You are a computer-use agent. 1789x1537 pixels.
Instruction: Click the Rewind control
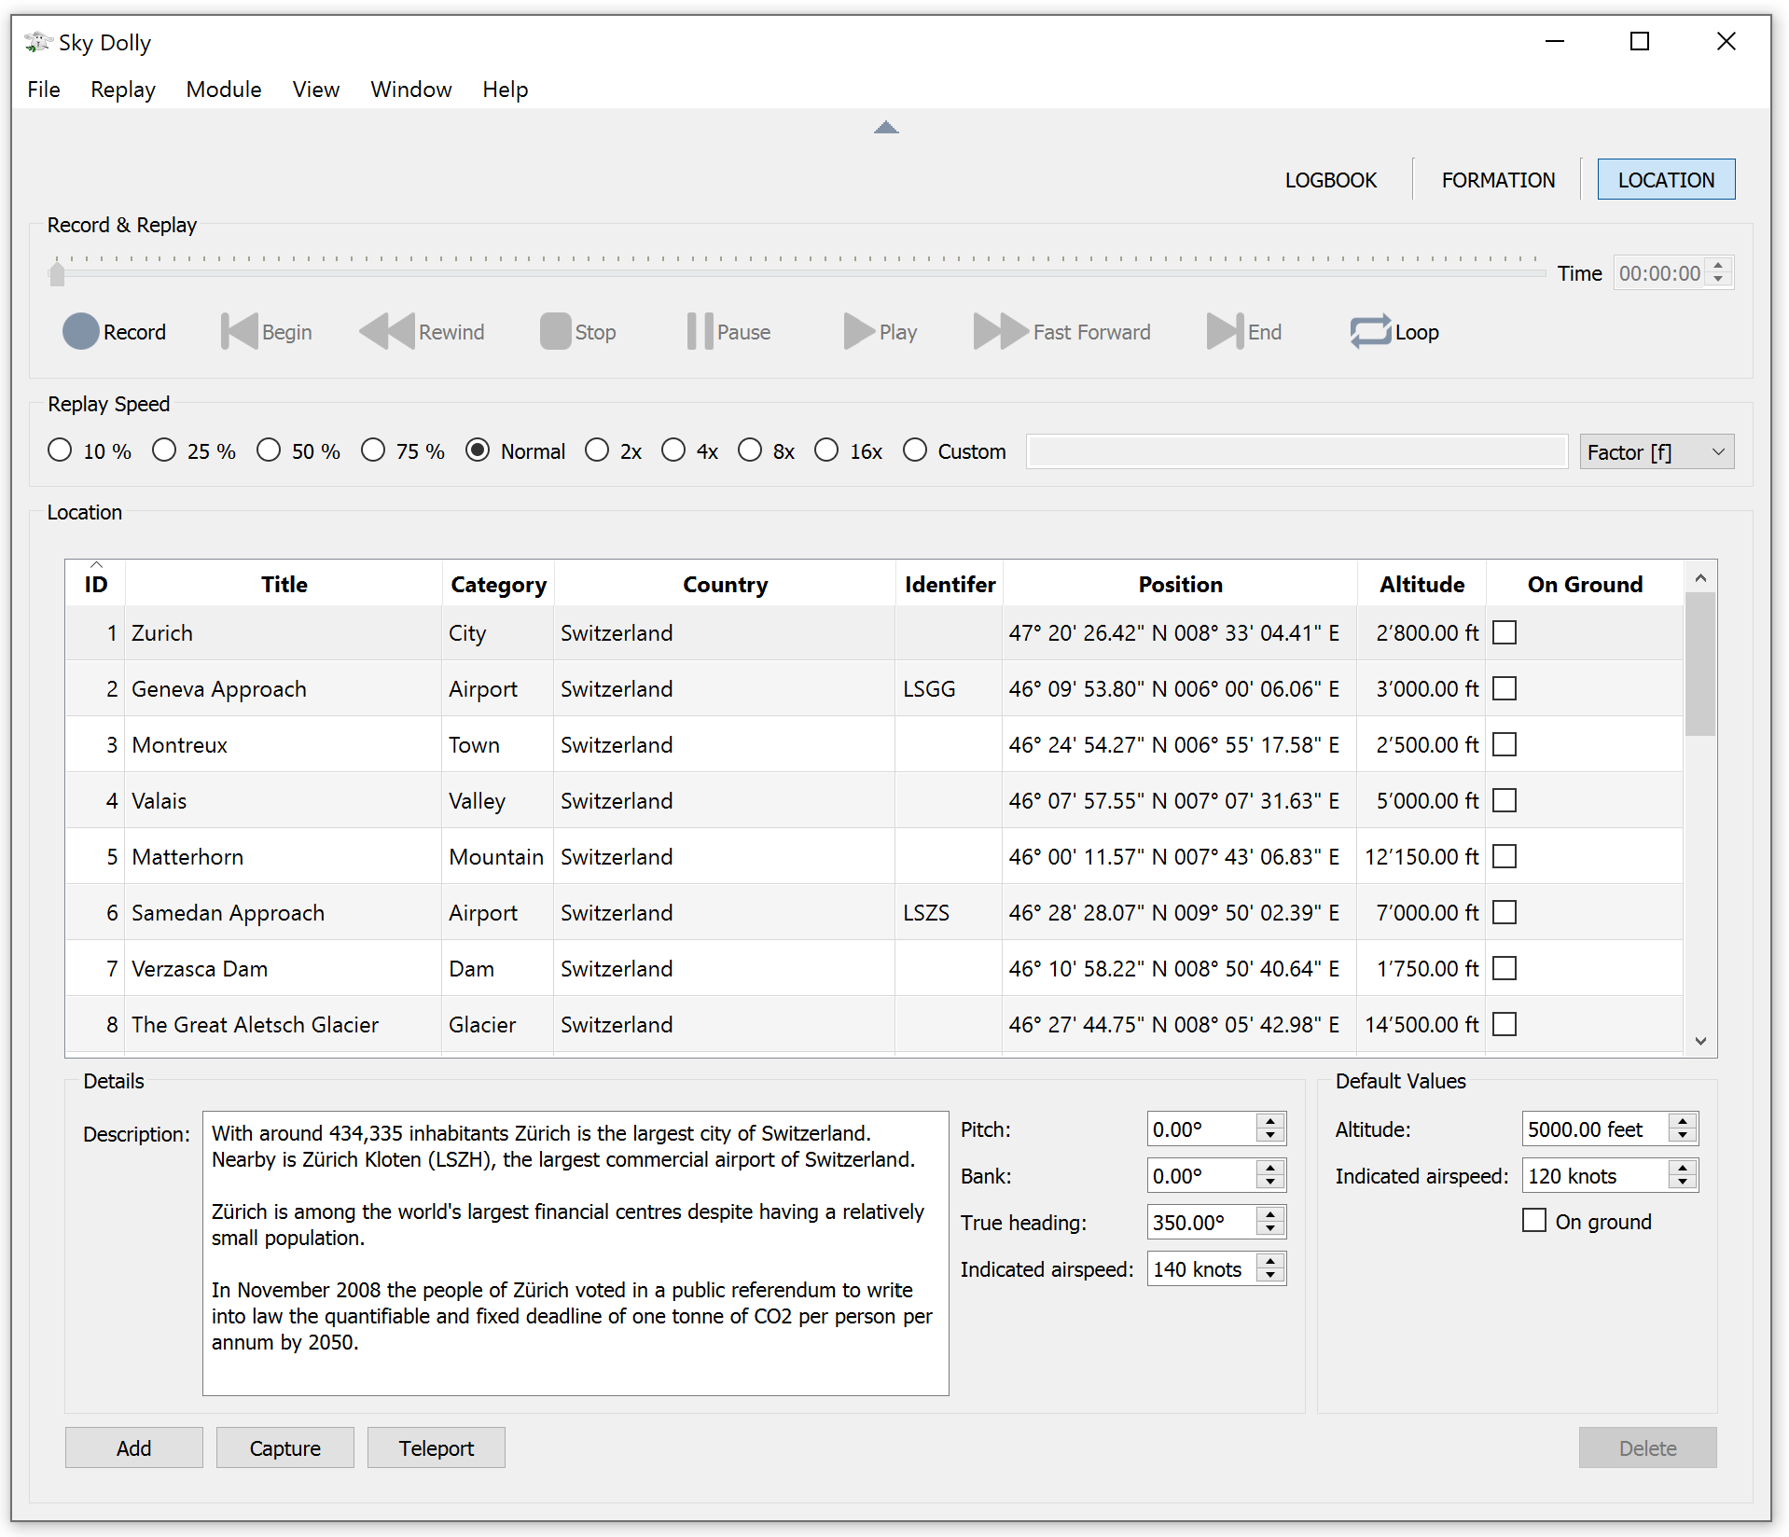423,332
